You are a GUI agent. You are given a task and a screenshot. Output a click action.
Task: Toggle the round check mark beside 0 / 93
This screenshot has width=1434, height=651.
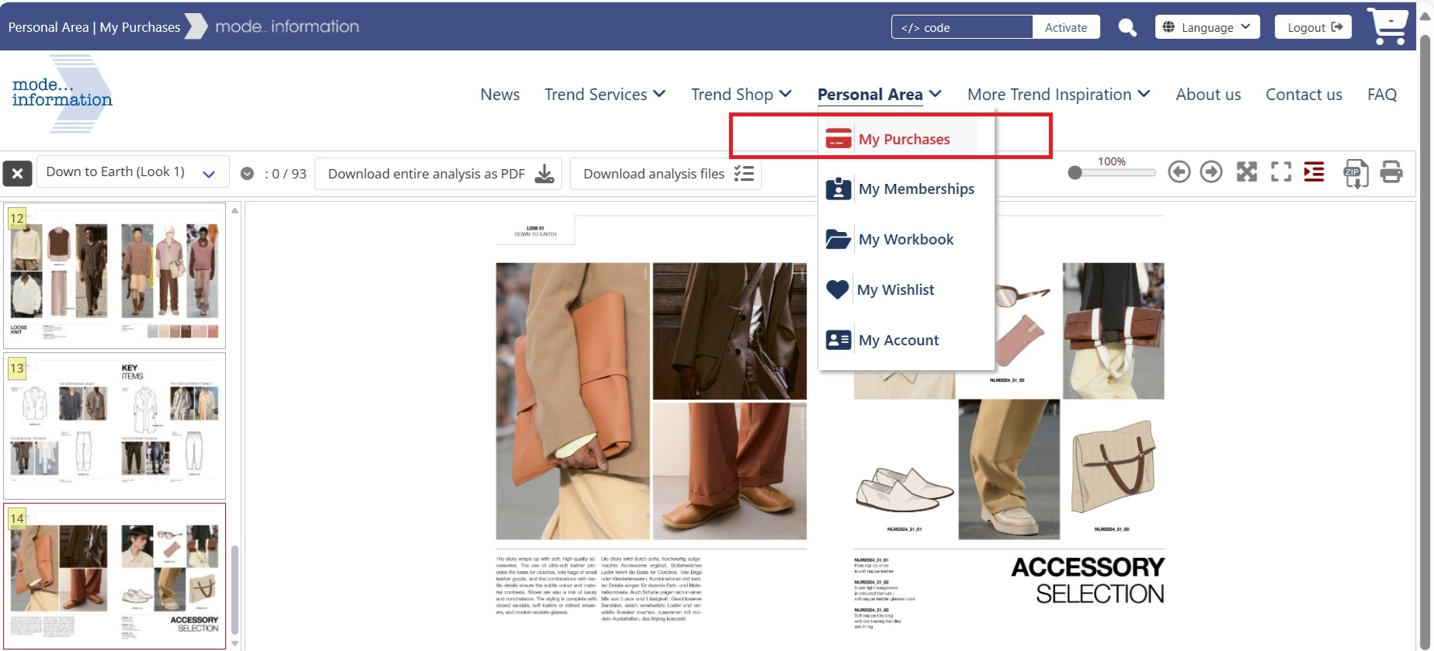247,174
